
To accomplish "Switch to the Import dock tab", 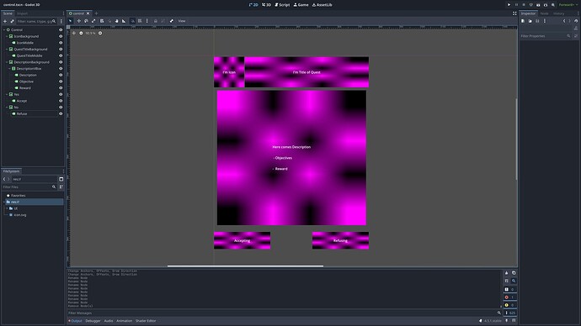I will (x=22, y=13).
